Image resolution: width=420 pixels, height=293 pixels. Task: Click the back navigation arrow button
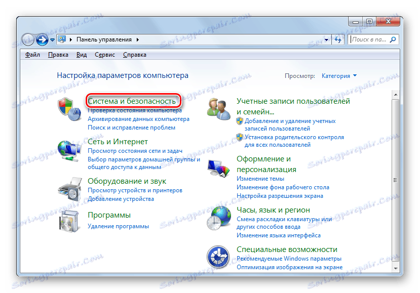click(x=27, y=40)
